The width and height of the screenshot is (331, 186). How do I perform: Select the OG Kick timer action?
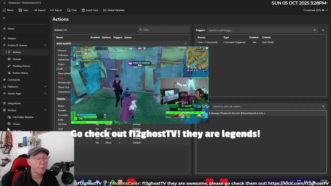pyautogui.click(x=62, y=124)
